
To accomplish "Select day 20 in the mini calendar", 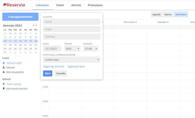I will pos(20,45).
